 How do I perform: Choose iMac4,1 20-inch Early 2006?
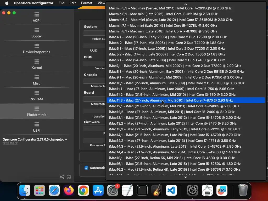(x=186, y=37)
